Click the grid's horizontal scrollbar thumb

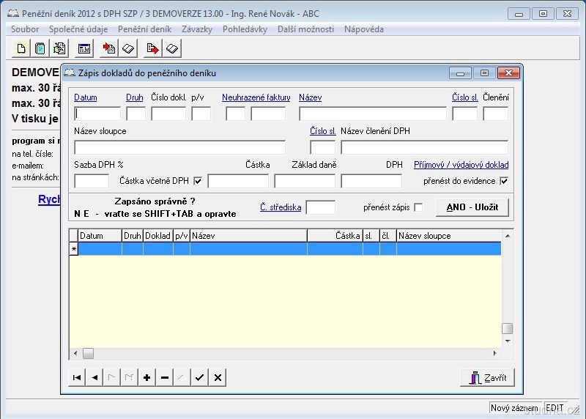pyautogui.click(x=88, y=353)
